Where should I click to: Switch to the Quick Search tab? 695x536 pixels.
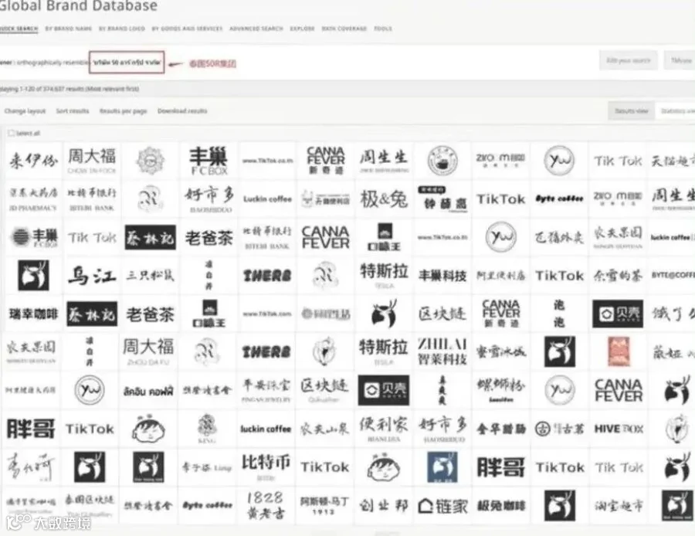click(x=19, y=29)
